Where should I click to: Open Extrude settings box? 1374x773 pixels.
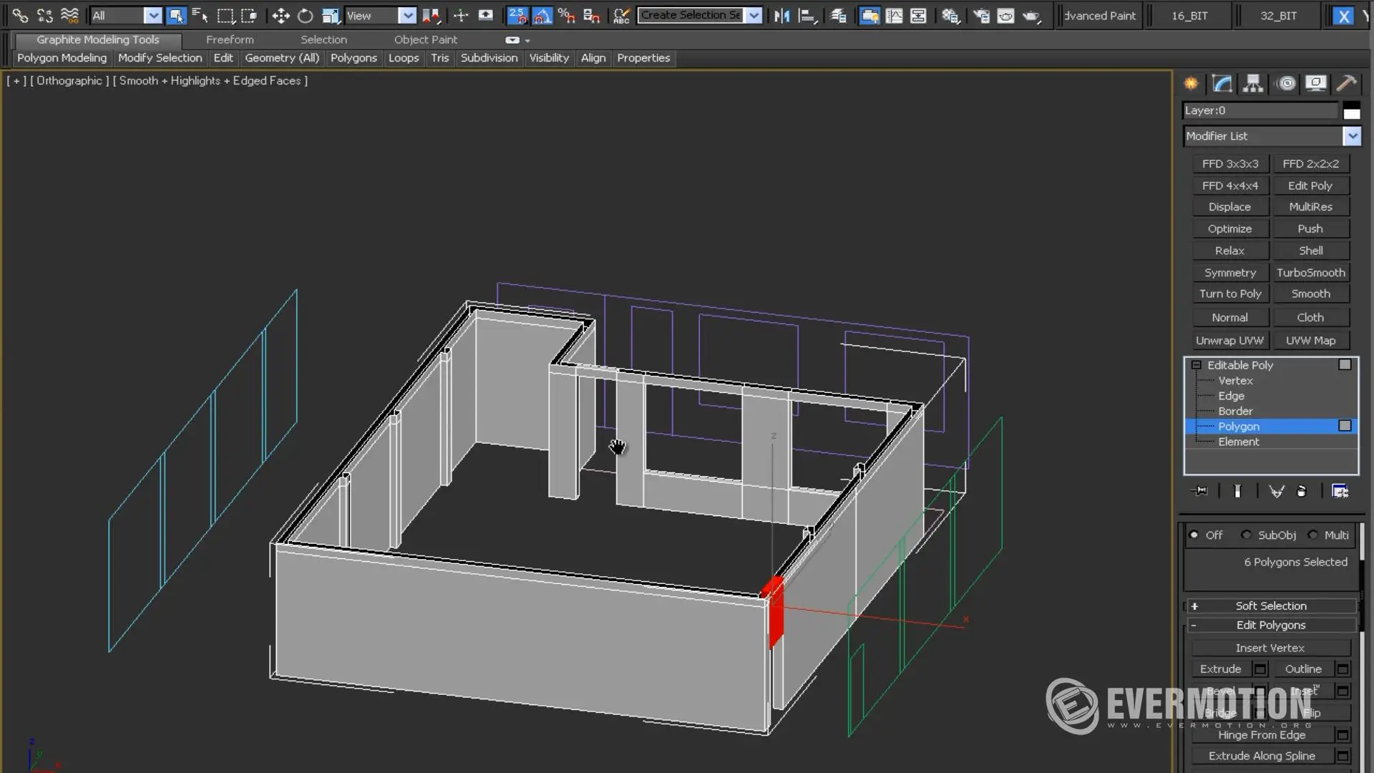tap(1260, 669)
